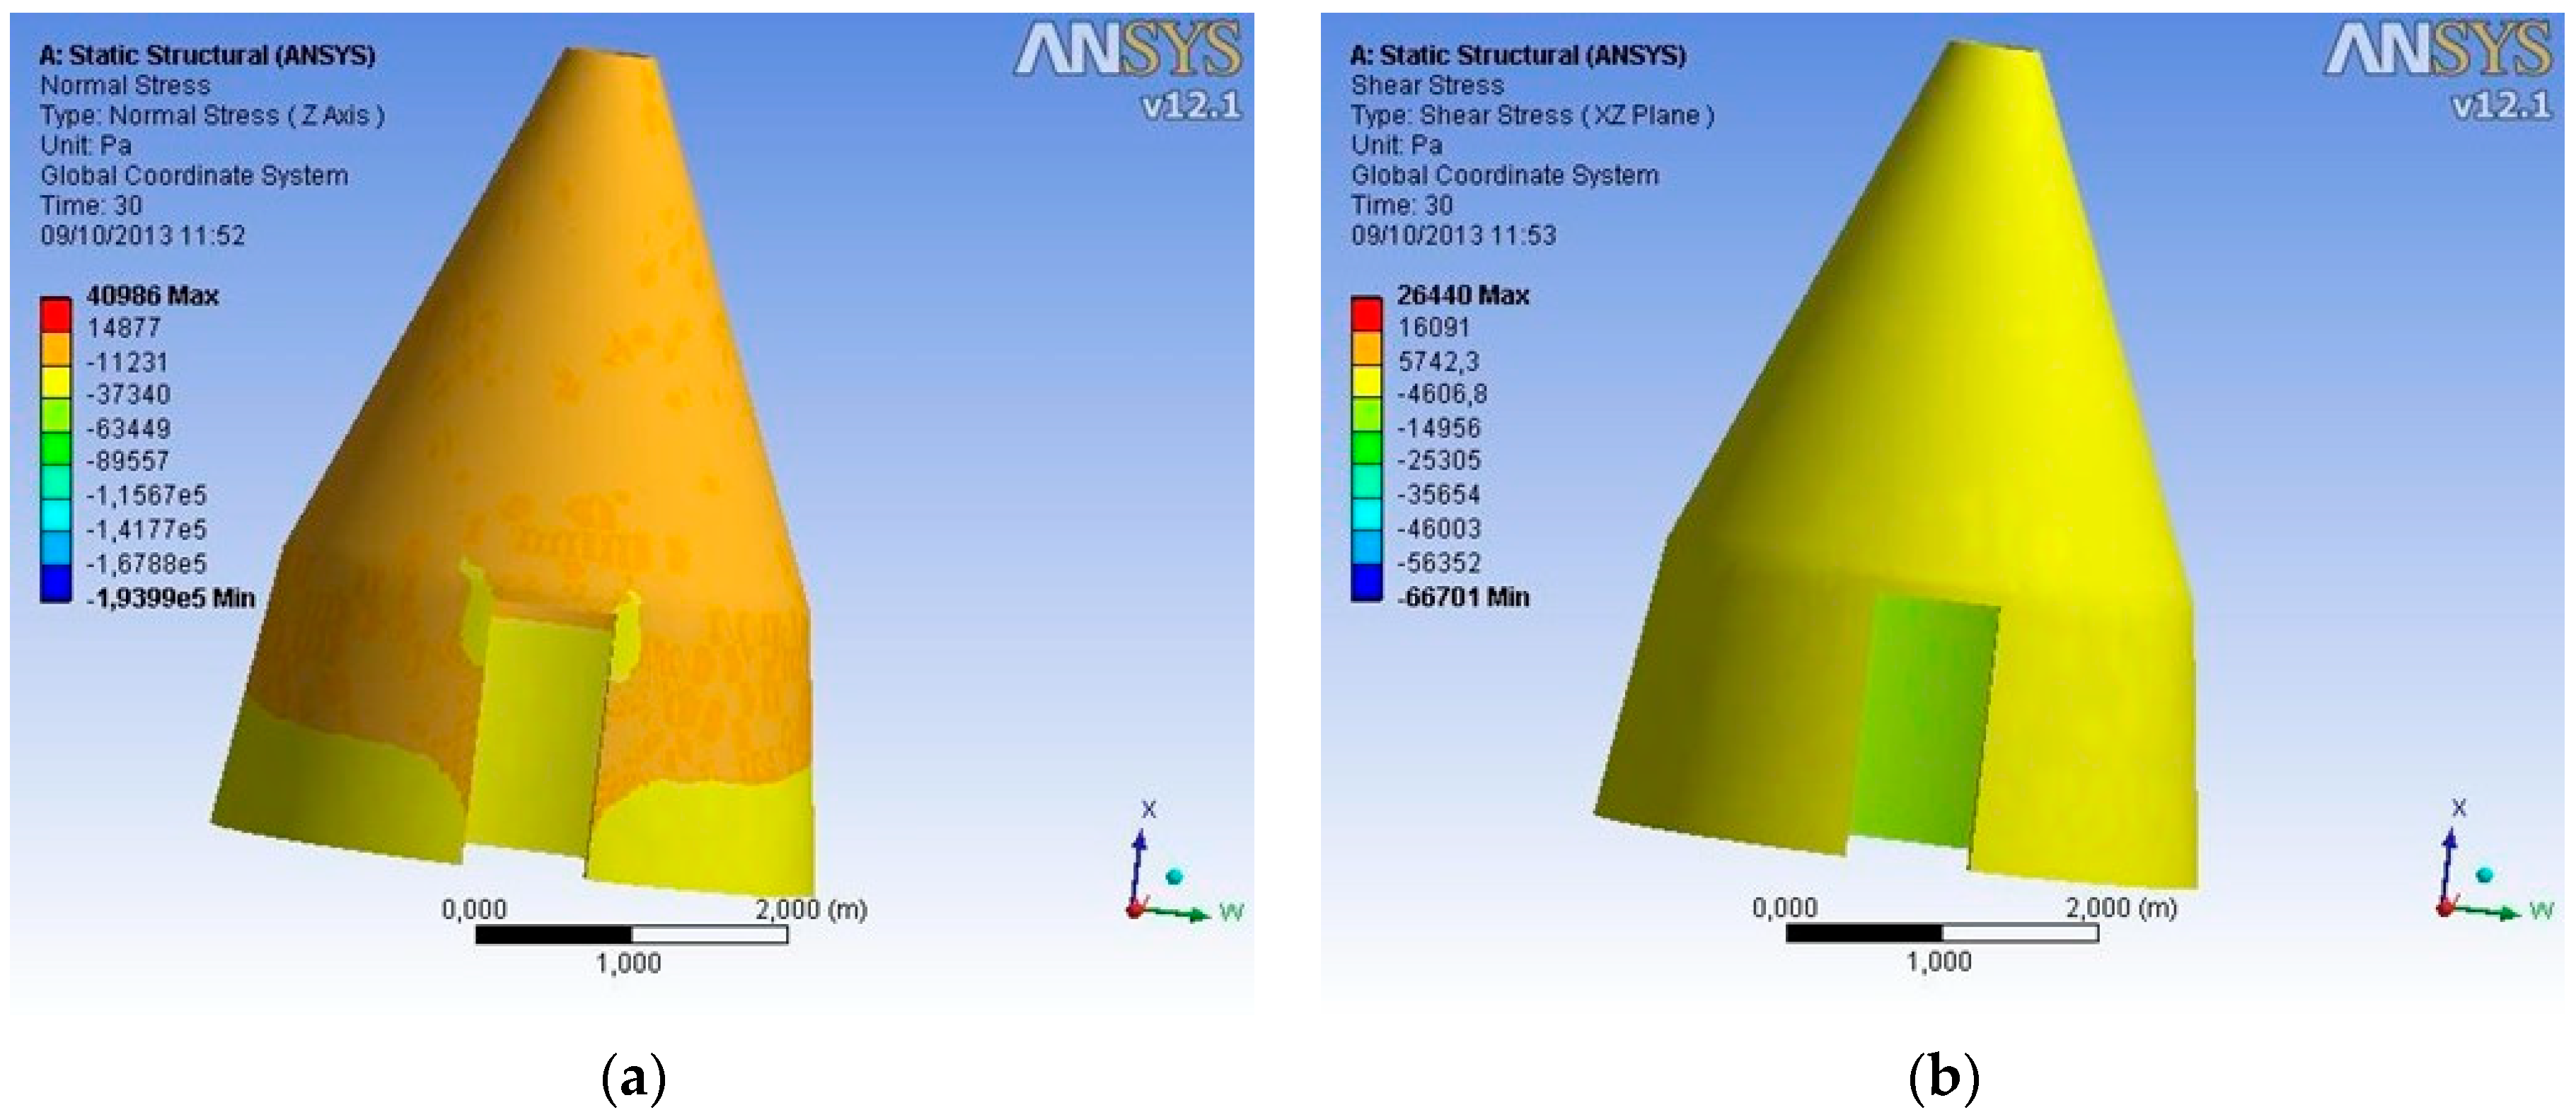Click the red swatch beside 40986 Max
The width and height of the screenshot is (2576, 1117).
[x=56, y=315]
